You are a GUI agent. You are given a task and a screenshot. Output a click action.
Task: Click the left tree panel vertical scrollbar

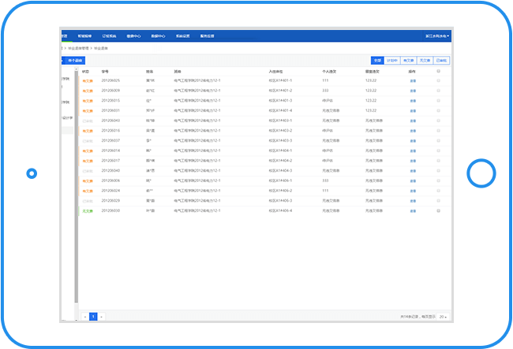click(77, 187)
